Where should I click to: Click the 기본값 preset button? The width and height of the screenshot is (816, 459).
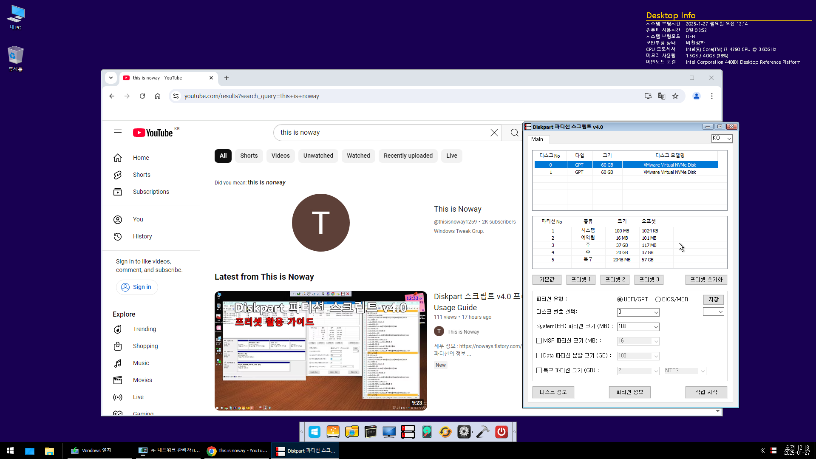pos(547,279)
